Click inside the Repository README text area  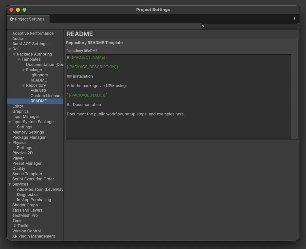tap(179, 97)
